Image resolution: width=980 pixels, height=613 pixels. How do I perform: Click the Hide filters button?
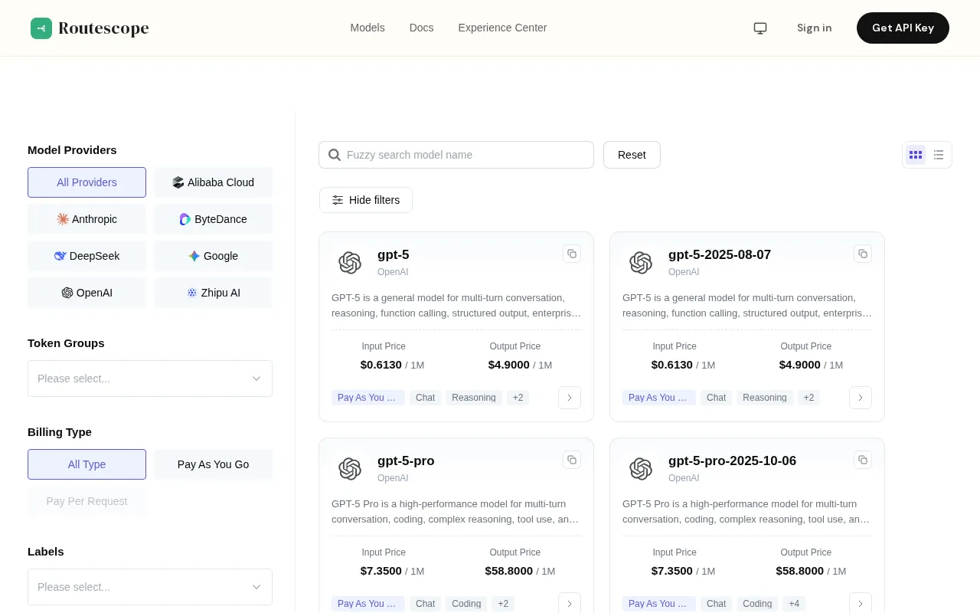(366, 200)
